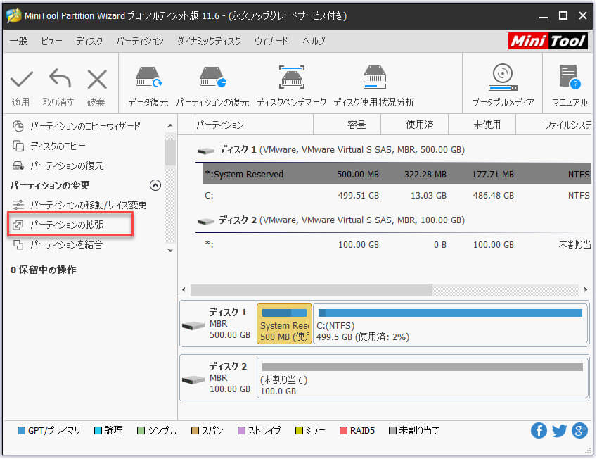Collapse the パーティションの変更 section chevron
Viewport: 597px width, 459px height.
click(155, 185)
